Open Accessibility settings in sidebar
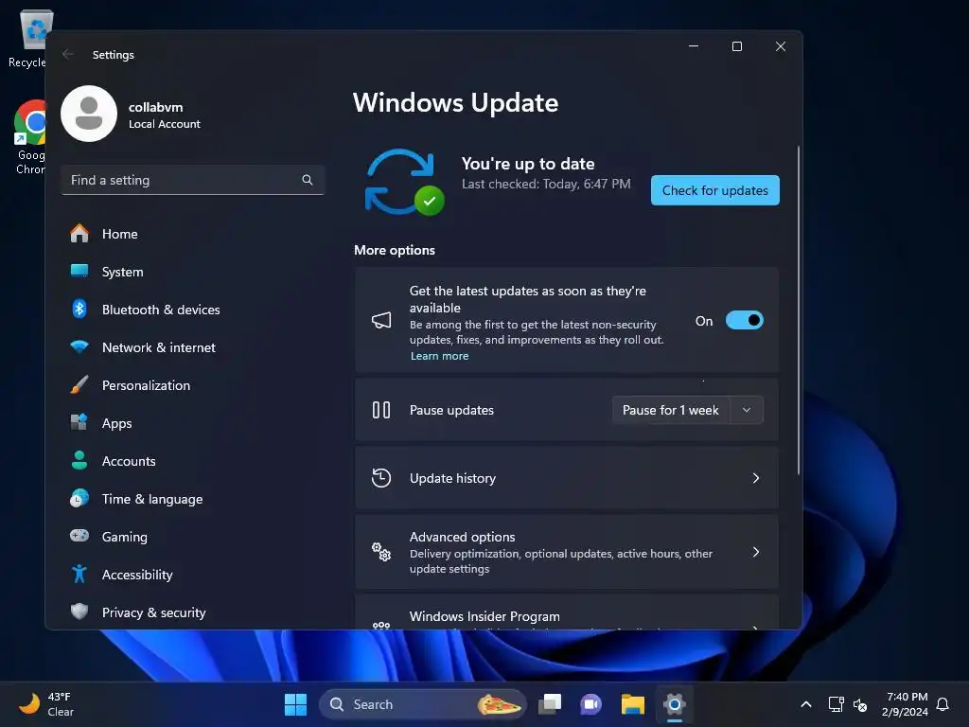The width and height of the screenshot is (969, 727). pos(193,575)
